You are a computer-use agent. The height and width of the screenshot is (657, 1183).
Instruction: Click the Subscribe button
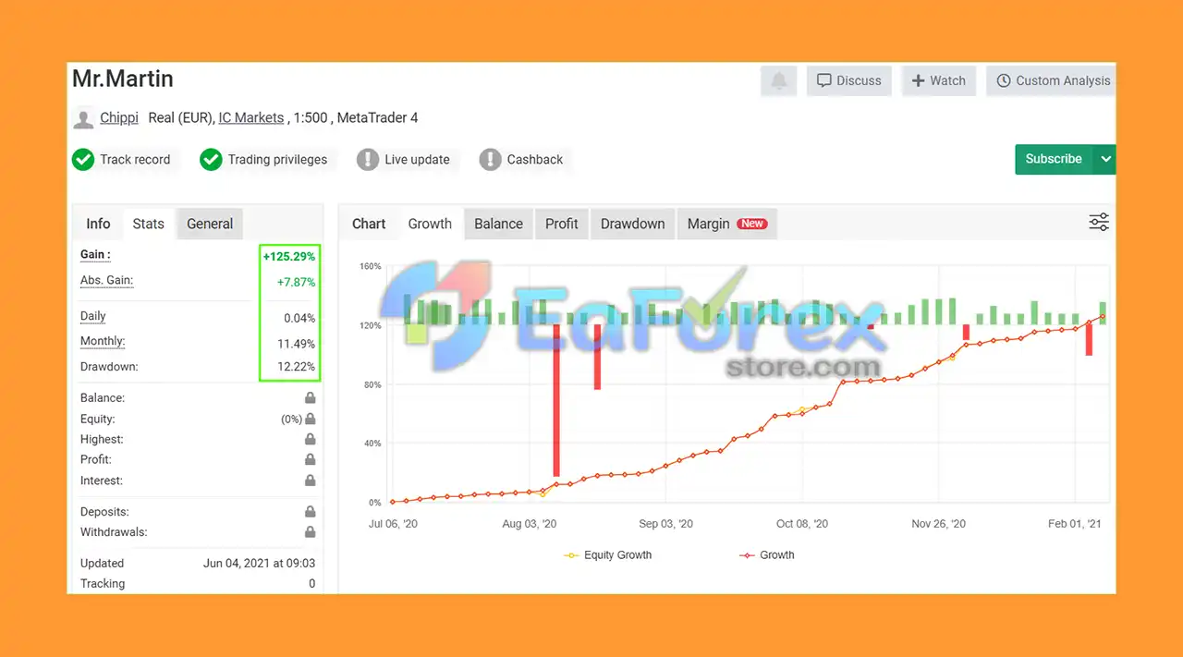click(x=1054, y=159)
